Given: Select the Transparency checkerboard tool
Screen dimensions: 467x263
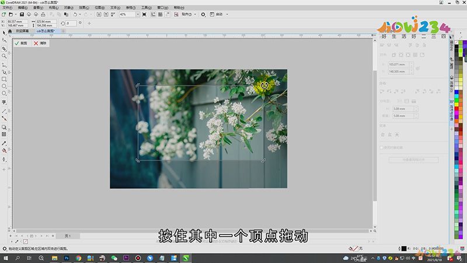Looking at the screenshot, I should [x=4, y=134].
